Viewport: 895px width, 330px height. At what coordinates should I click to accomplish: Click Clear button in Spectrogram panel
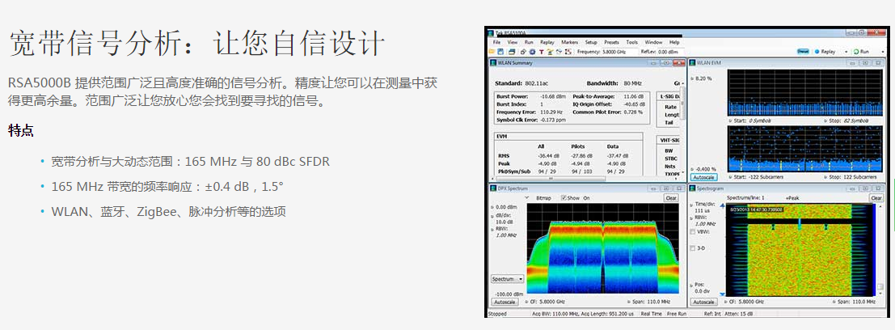pos(876,198)
